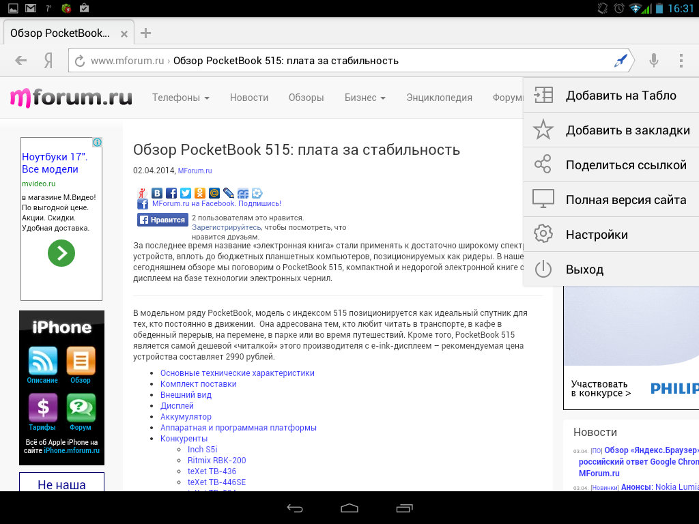Expand the Телефоны dropdown menu
Viewport: 699px width, 524px height.
point(180,98)
